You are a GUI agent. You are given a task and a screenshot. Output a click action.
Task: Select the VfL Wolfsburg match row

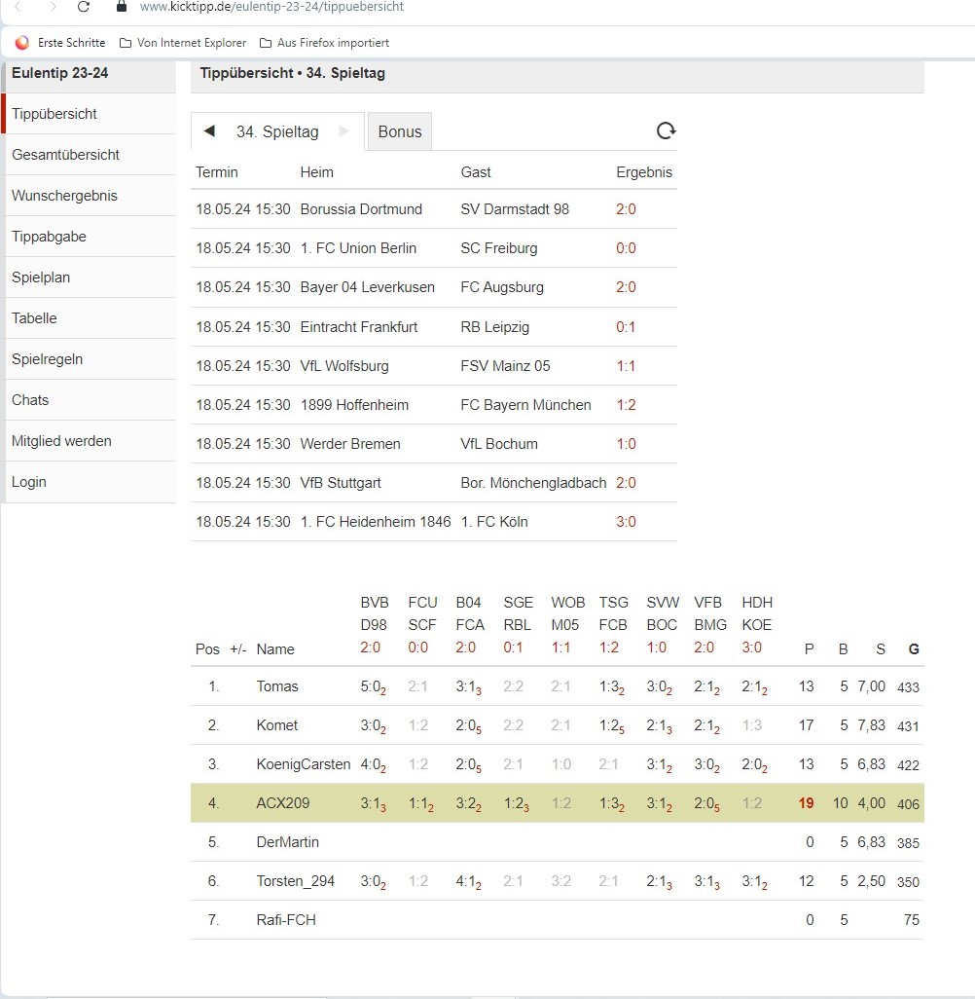(x=434, y=366)
